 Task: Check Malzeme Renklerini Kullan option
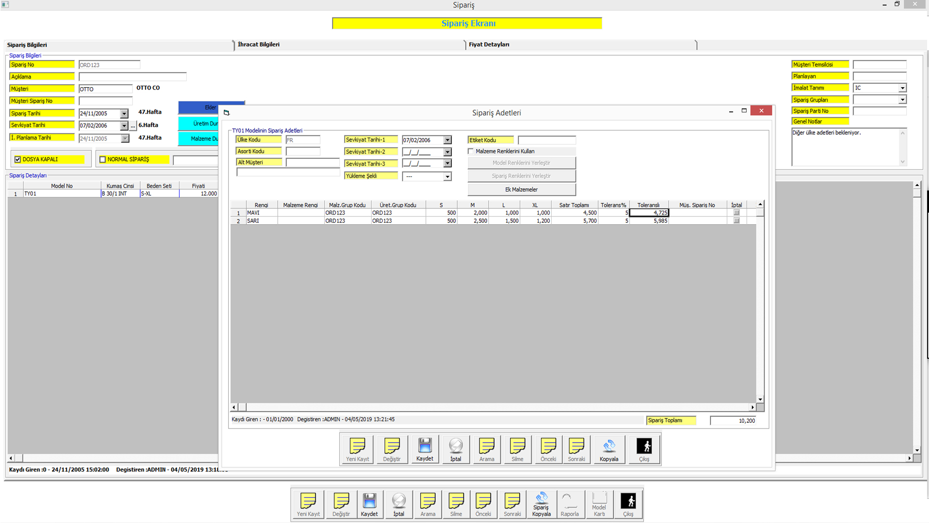471,151
